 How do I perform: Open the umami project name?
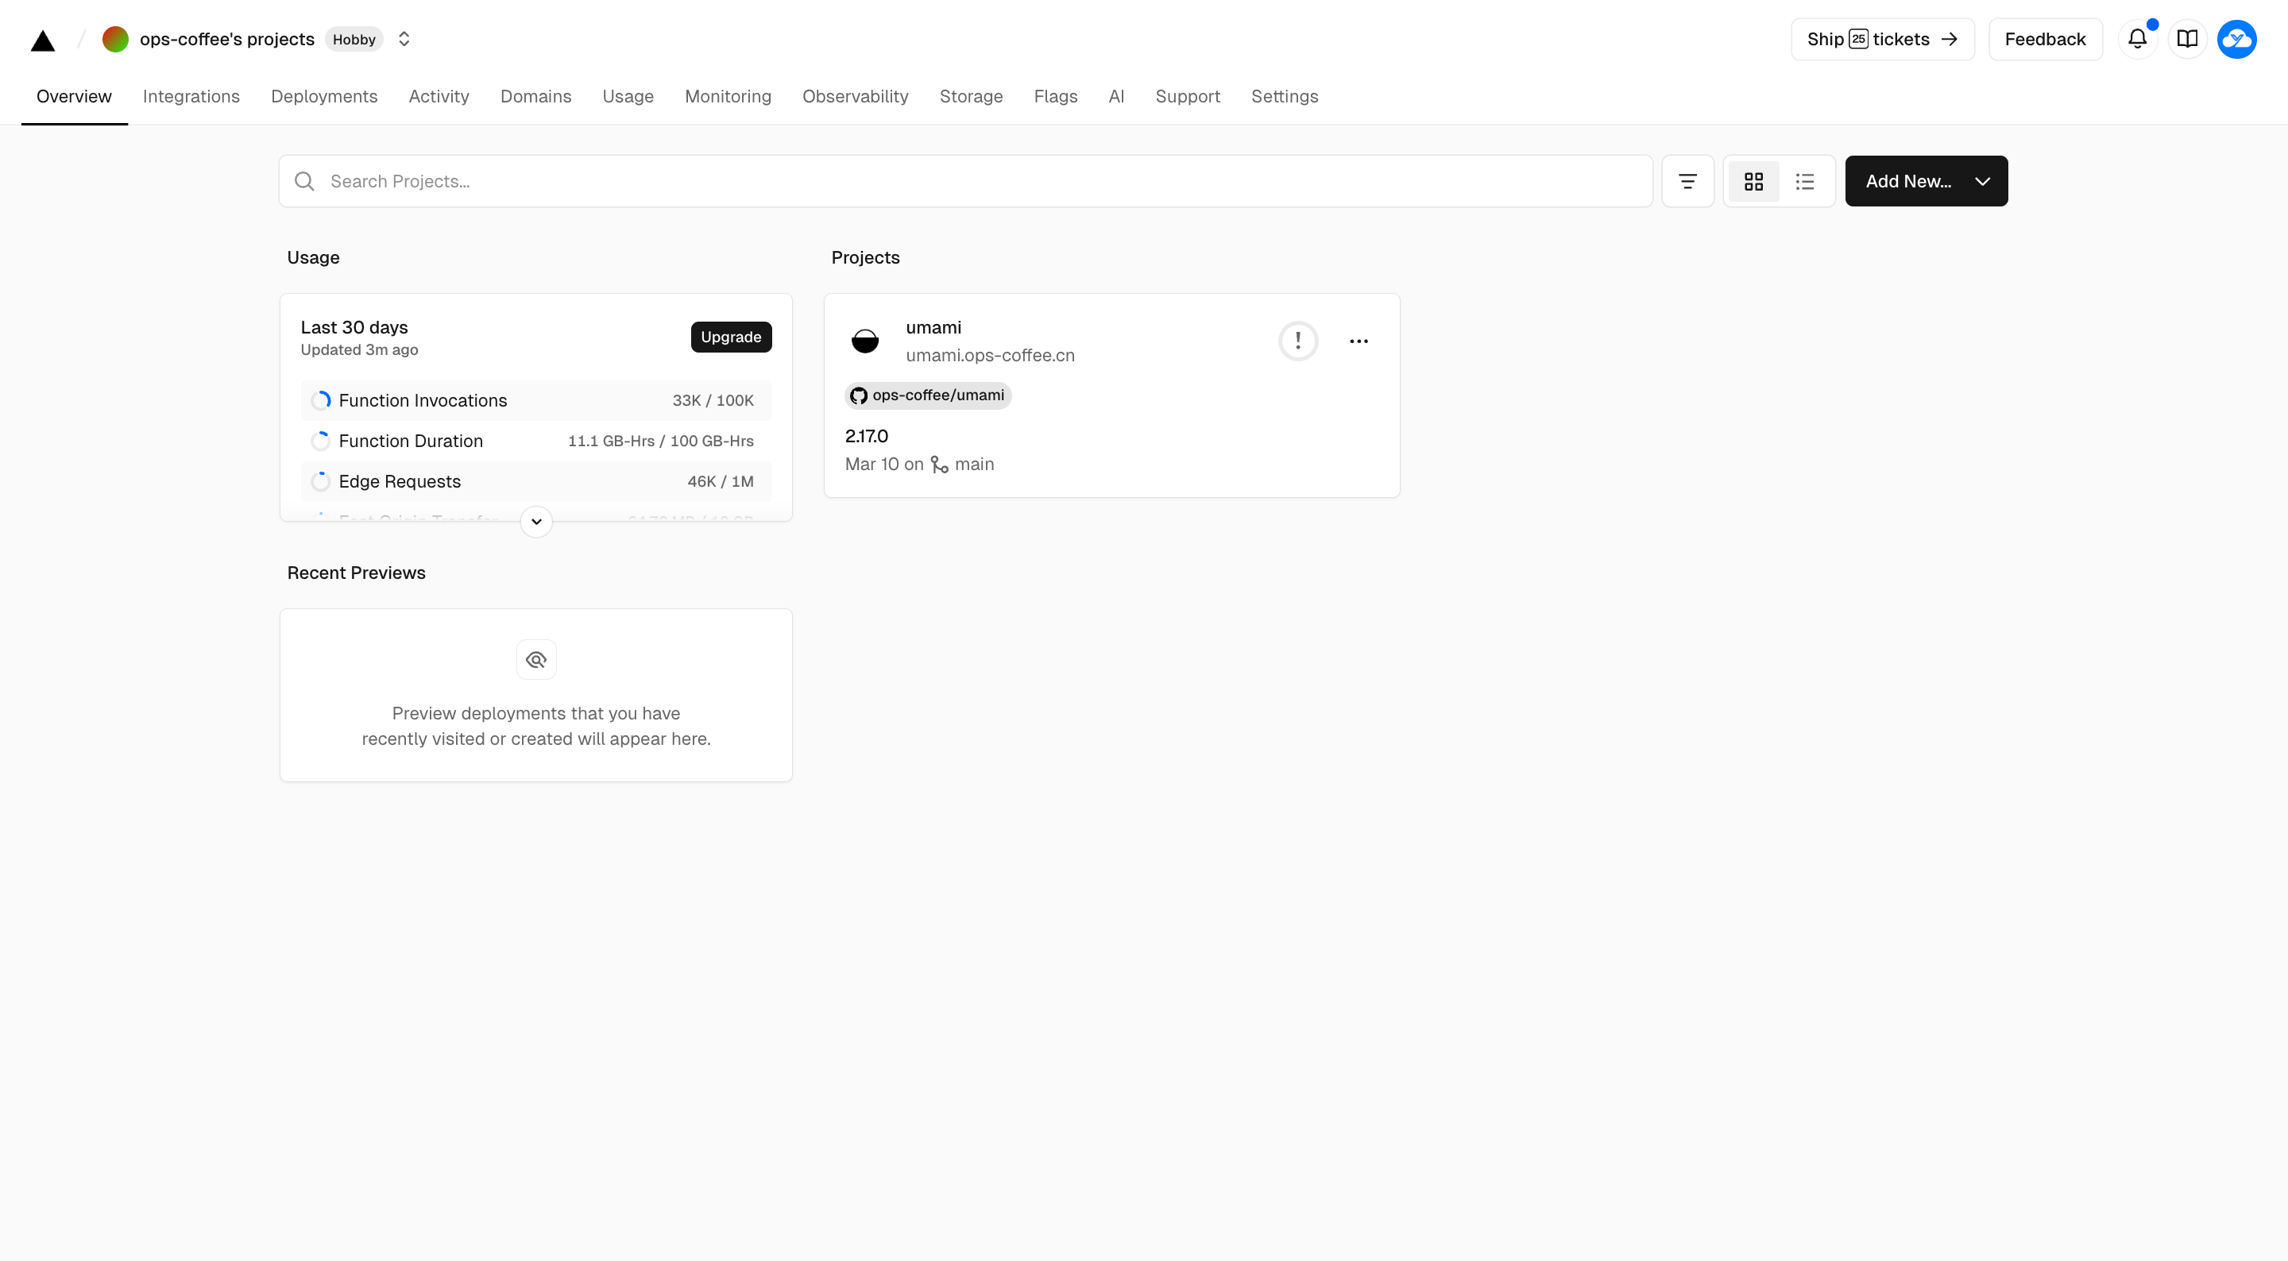[x=933, y=327]
